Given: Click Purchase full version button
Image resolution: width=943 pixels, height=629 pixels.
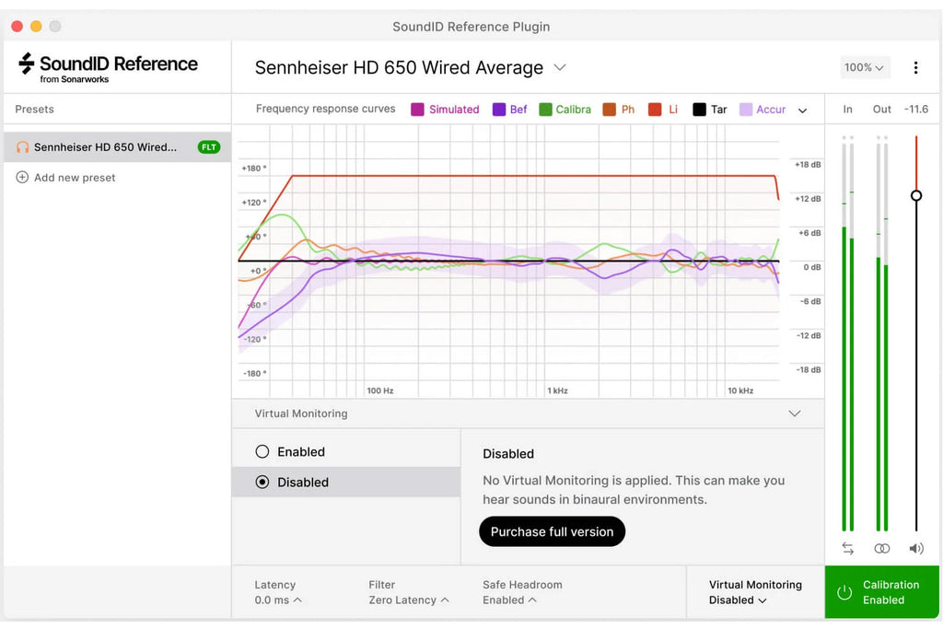Looking at the screenshot, I should pyautogui.click(x=553, y=531).
